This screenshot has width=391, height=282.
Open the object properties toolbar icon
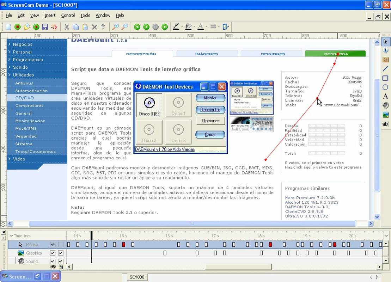point(226,27)
